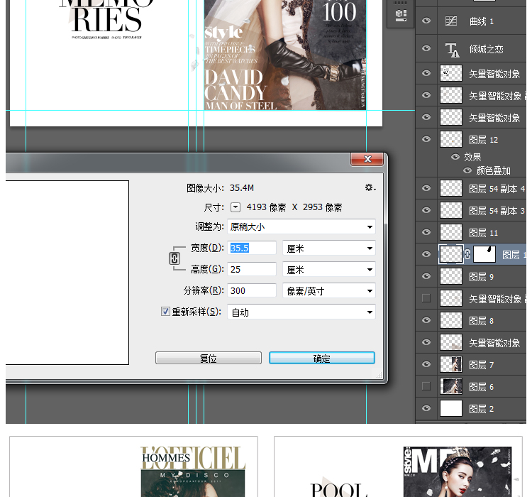The image size is (532, 497).
Task: Click the mask link chain icon on selected layer
Action: (468, 254)
